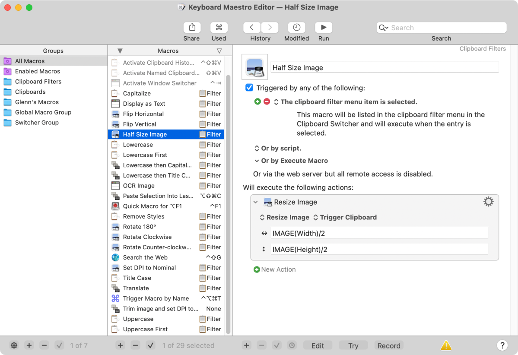The width and height of the screenshot is (518, 355).
Task: Select the Search the Web macro
Action: [166, 257]
